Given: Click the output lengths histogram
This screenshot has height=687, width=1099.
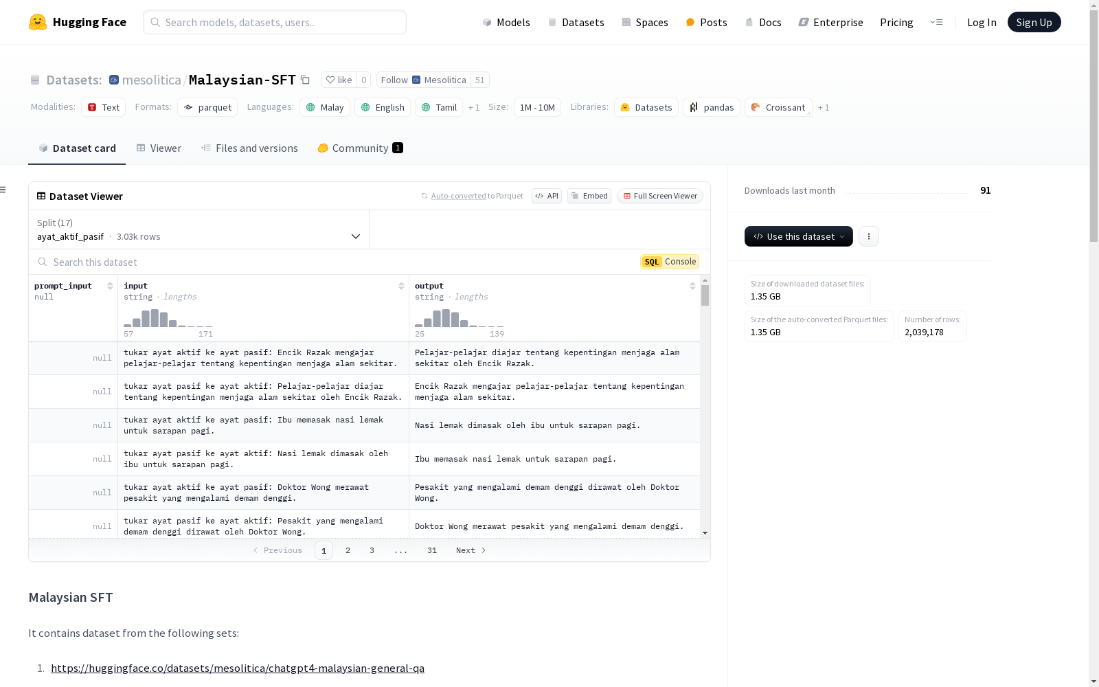Looking at the screenshot, I should [460, 318].
